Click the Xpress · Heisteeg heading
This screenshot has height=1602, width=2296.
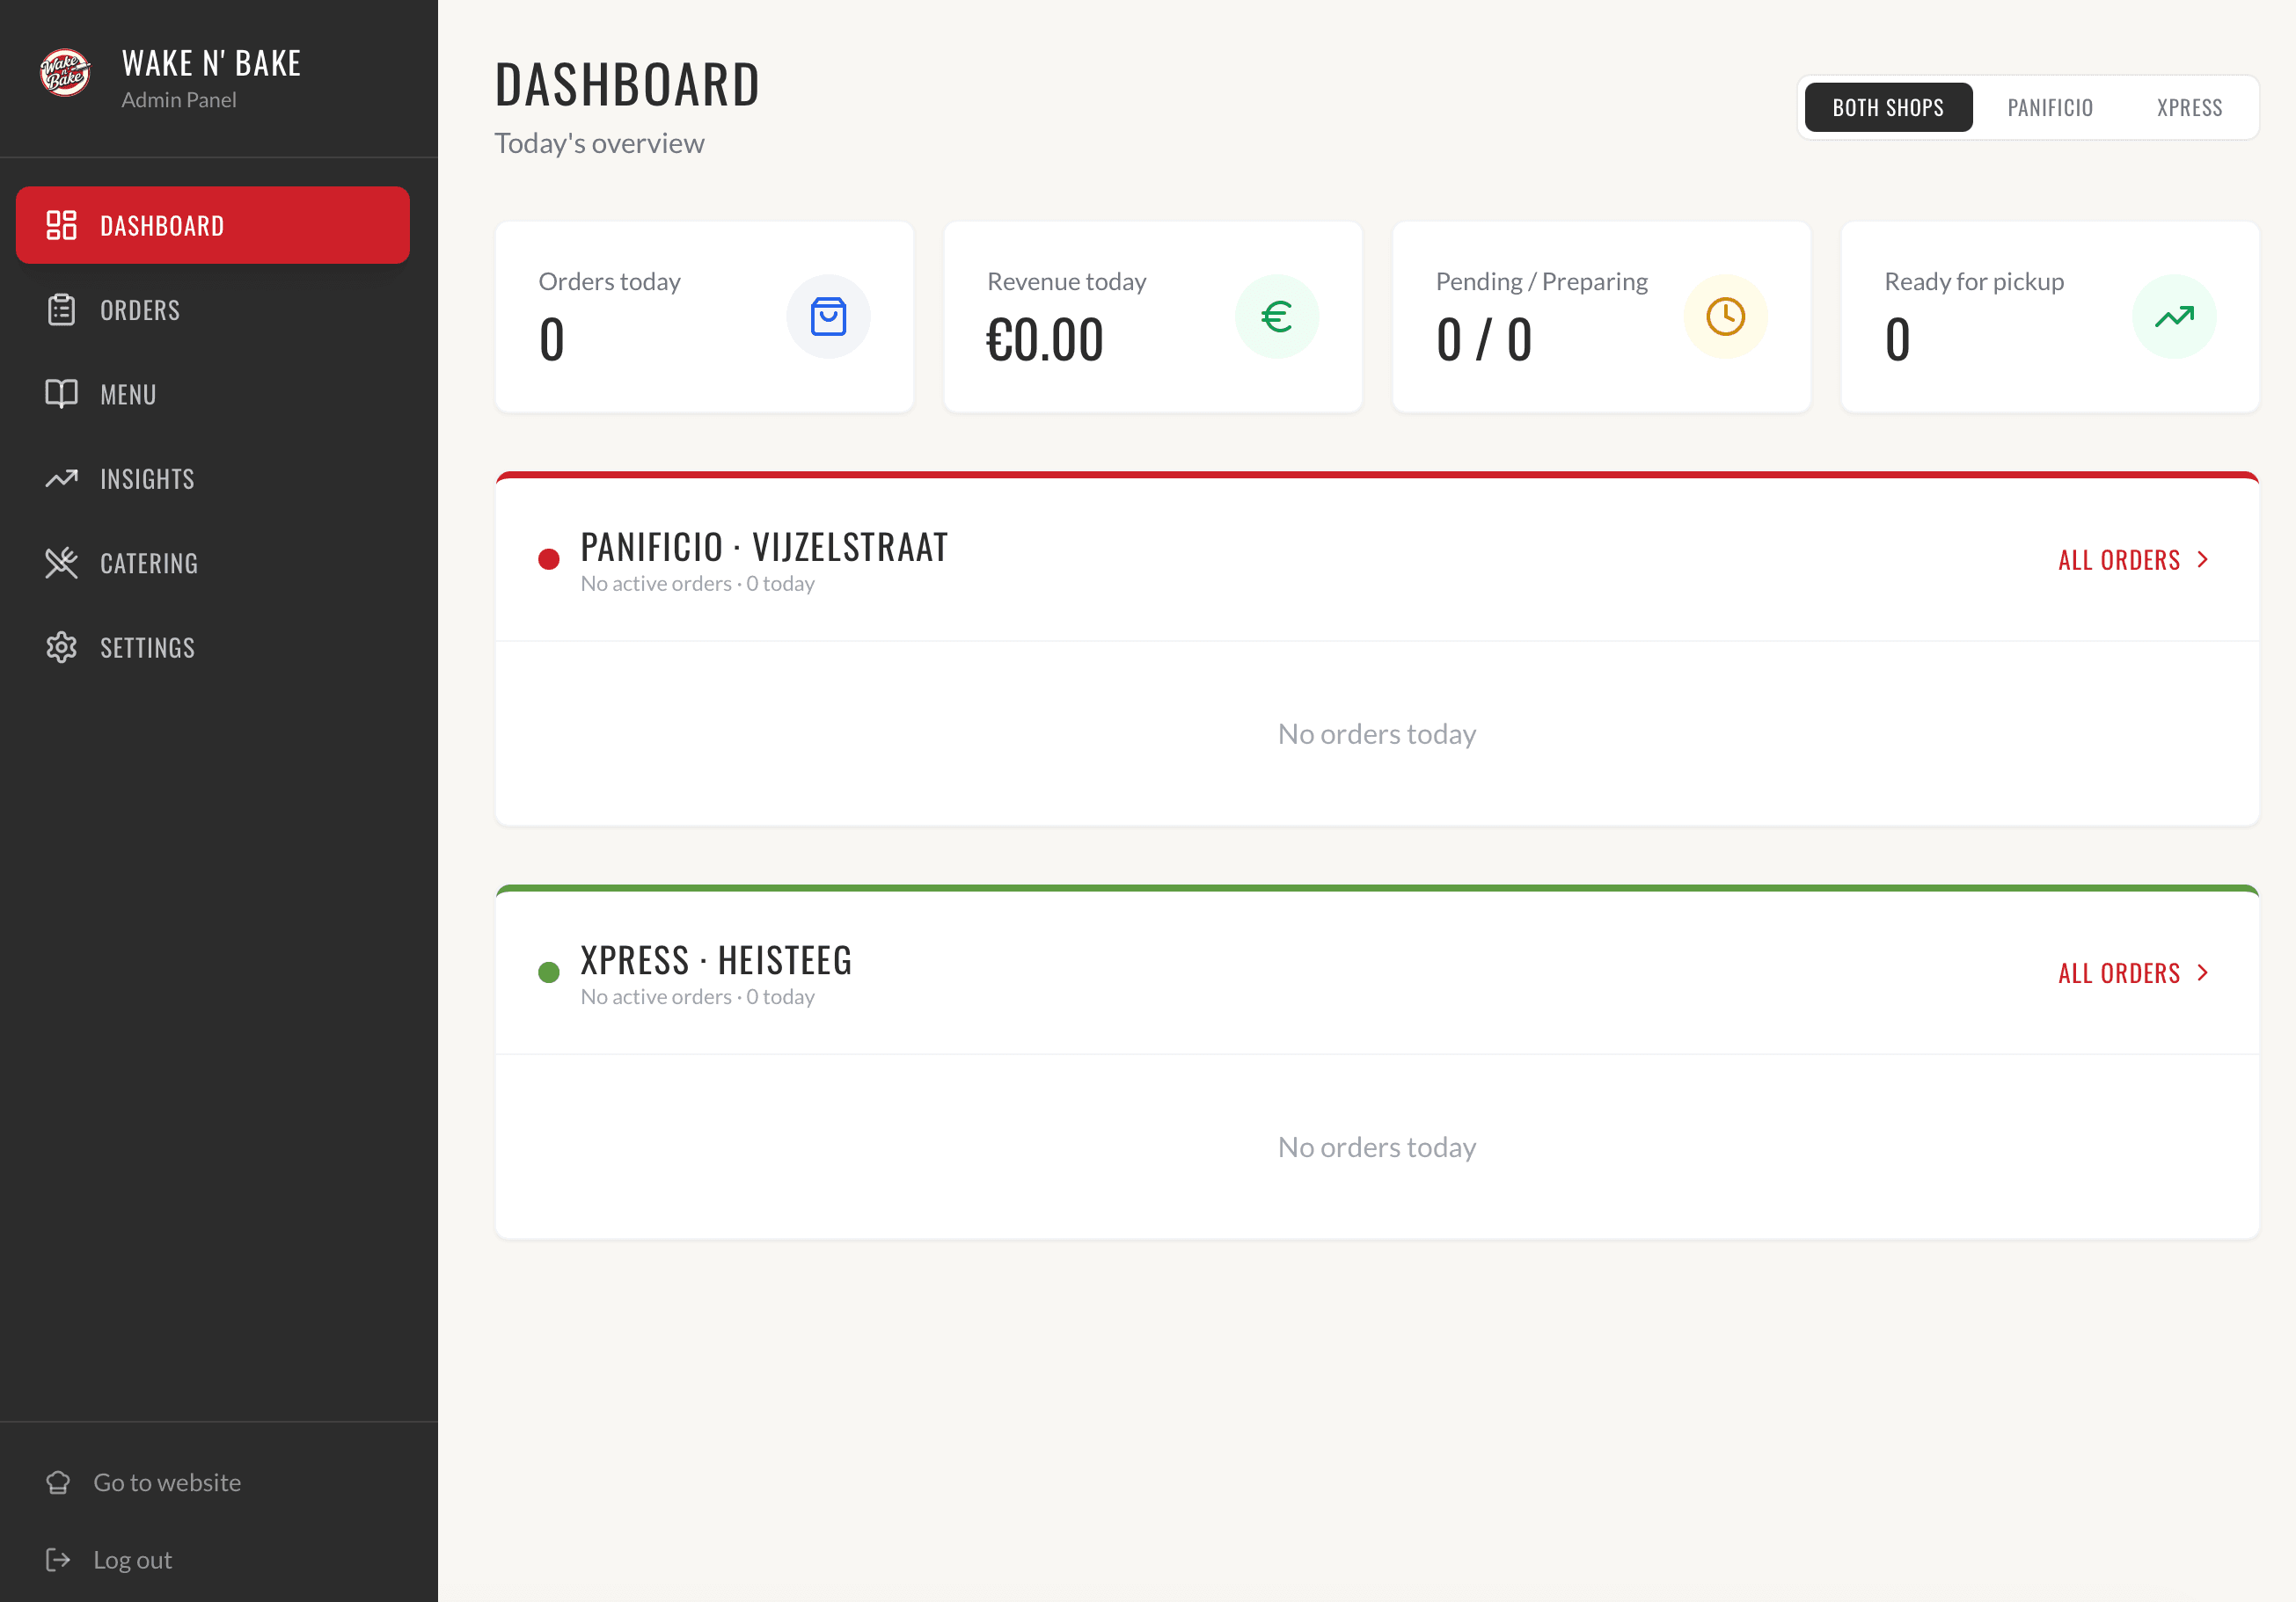tap(716, 960)
